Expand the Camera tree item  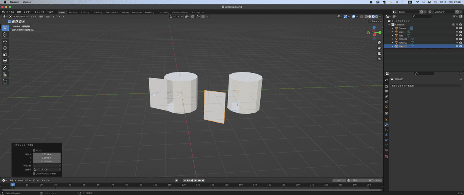pyautogui.click(x=392, y=28)
